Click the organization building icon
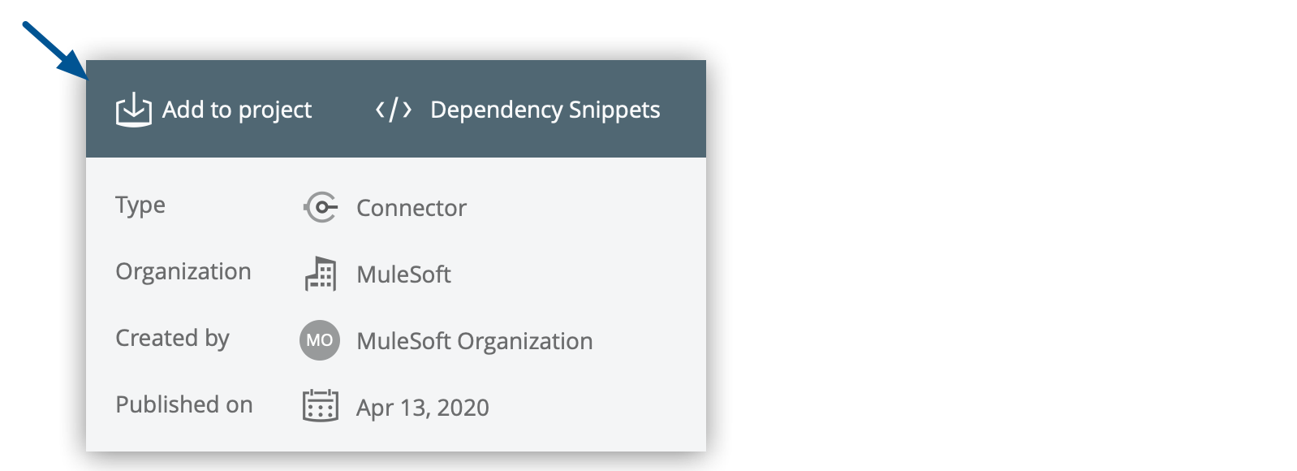1297x471 pixels. (321, 274)
